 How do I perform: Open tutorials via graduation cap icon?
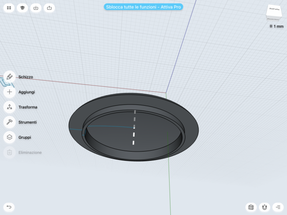tap(22, 7)
